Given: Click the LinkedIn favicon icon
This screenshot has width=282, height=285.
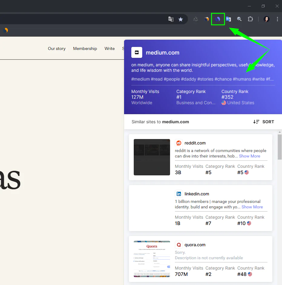Looking at the screenshot, I should [x=179, y=194].
